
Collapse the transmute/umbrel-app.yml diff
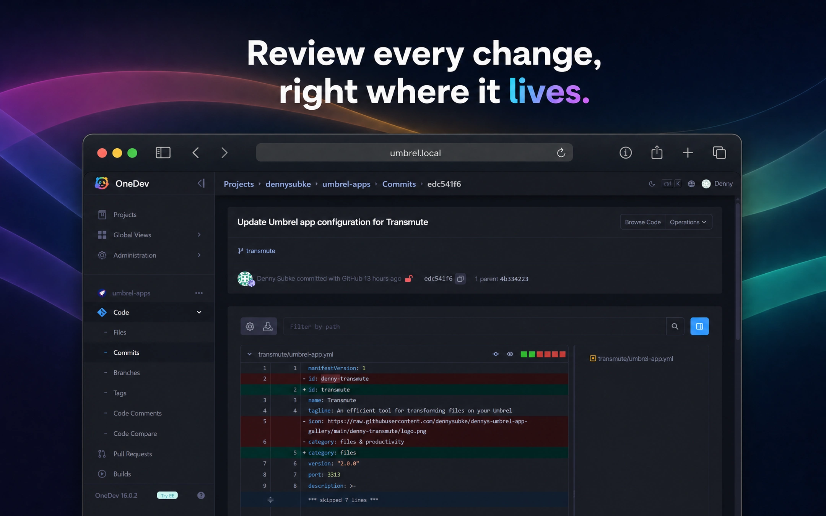coord(249,354)
